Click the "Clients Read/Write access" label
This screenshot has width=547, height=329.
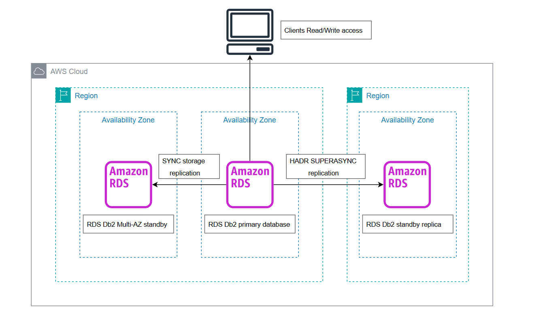[x=326, y=30]
